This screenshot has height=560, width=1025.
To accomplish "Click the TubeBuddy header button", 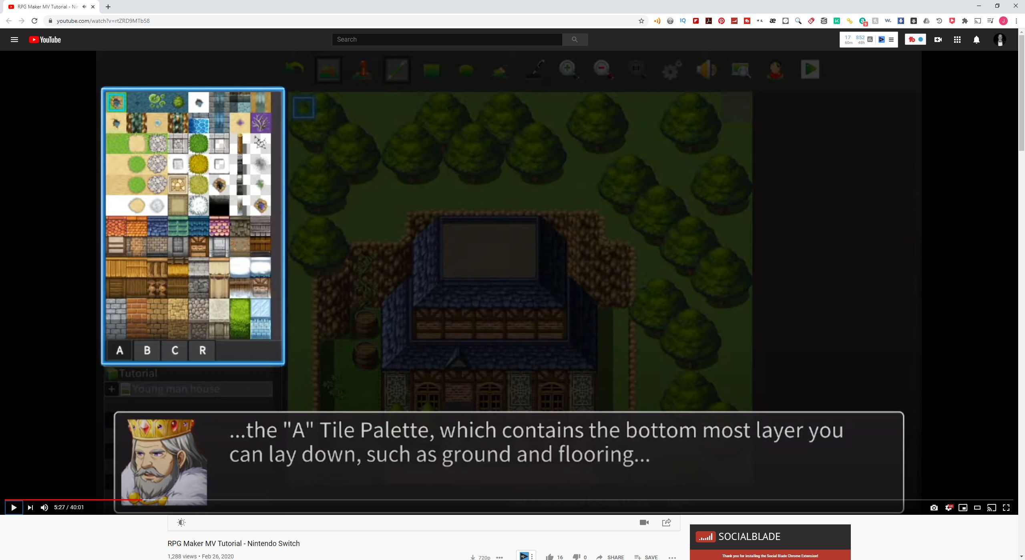I will click(x=915, y=39).
